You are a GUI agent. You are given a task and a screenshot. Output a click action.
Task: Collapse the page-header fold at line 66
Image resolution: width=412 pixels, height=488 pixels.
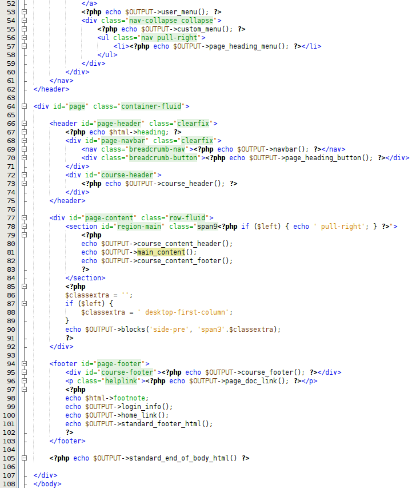[24, 124]
